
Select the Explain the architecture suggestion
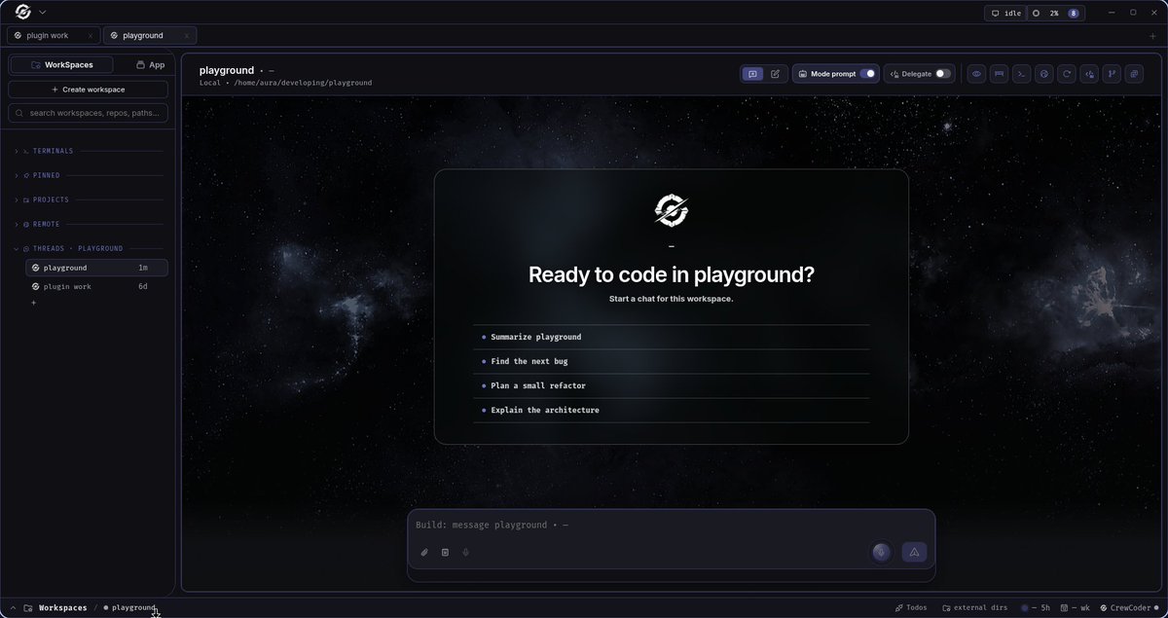pyautogui.click(x=672, y=410)
